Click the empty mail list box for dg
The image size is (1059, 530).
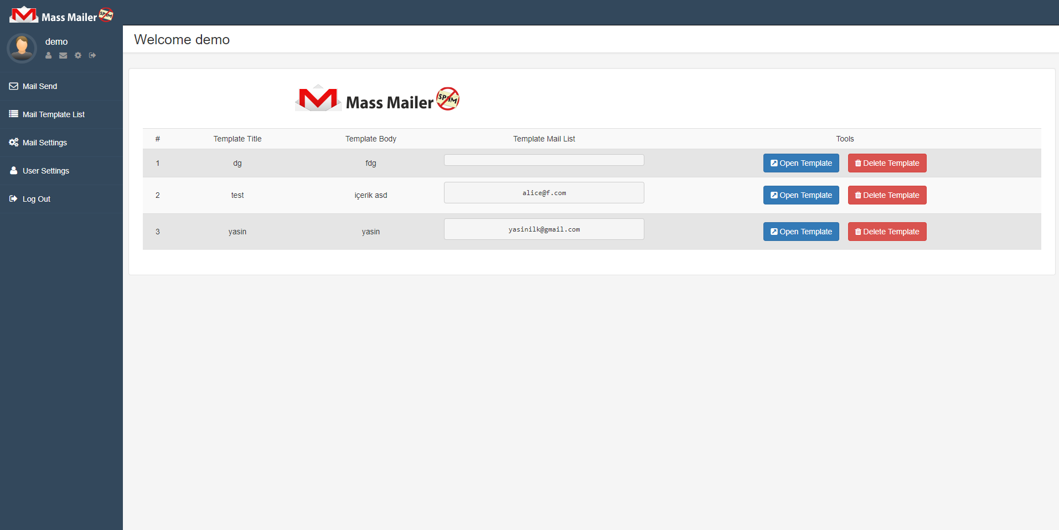point(544,160)
